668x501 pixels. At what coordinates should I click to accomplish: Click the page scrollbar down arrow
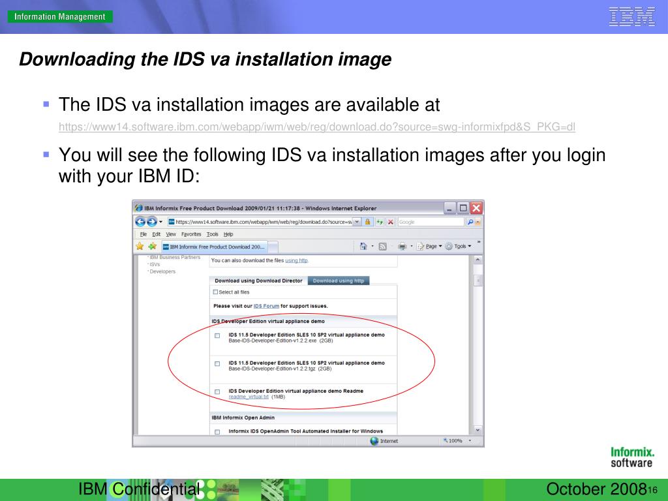[478, 431]
